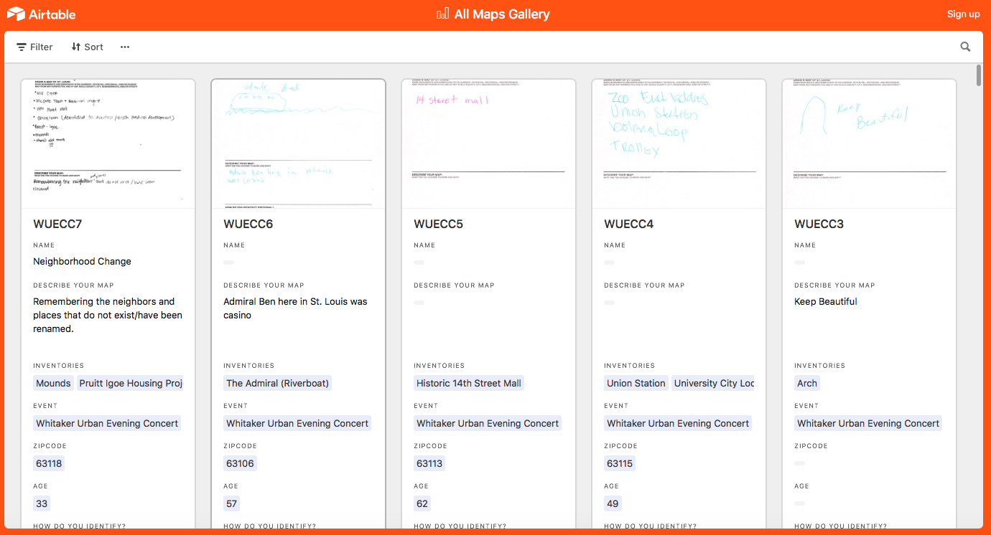The image size is (991, 535).
Task: Open the WUECC4 map thumbnail
Action: (x=679, y=143)
